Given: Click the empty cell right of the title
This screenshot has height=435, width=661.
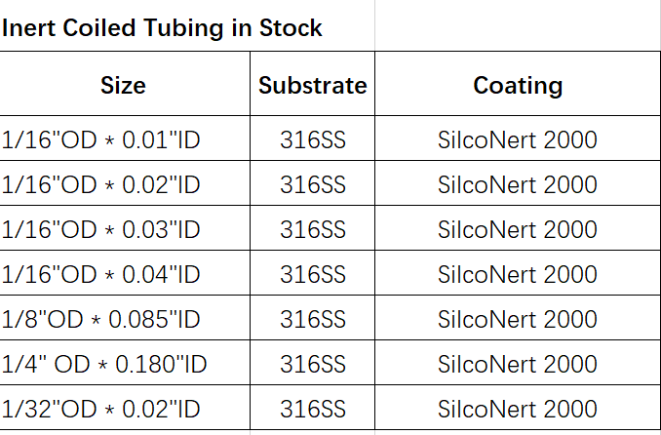Looking at the screenshot, I should [517, 26].
